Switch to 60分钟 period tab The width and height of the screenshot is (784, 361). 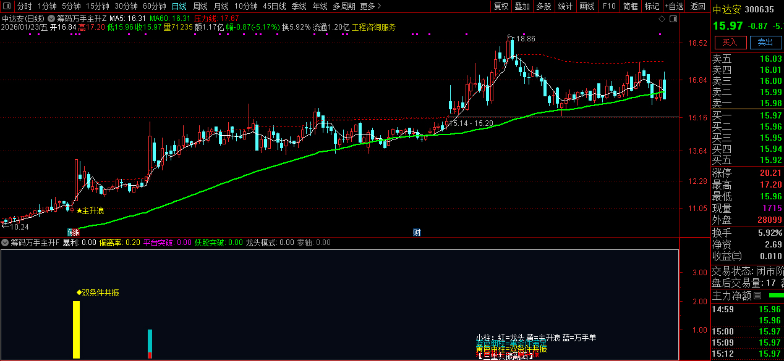point(154,6)
